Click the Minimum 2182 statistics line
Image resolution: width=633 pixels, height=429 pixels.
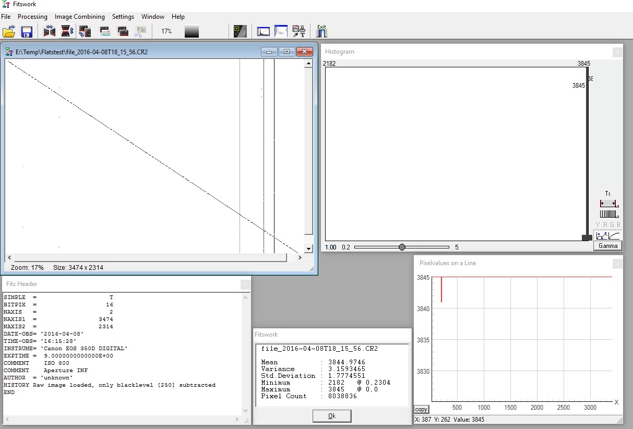pos(326,383)
